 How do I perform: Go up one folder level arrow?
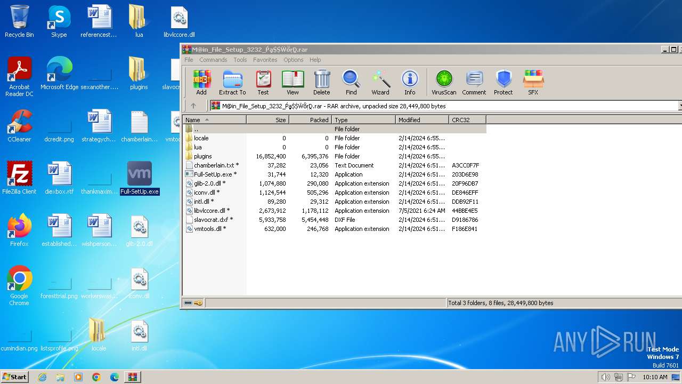193,106
